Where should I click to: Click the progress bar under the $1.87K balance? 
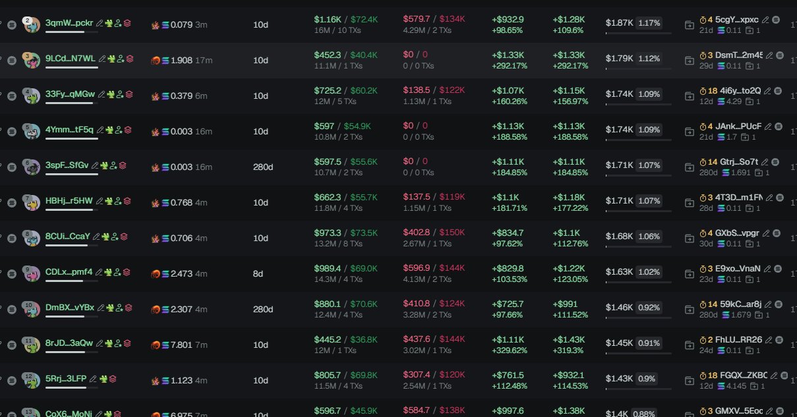pos(638,33)
